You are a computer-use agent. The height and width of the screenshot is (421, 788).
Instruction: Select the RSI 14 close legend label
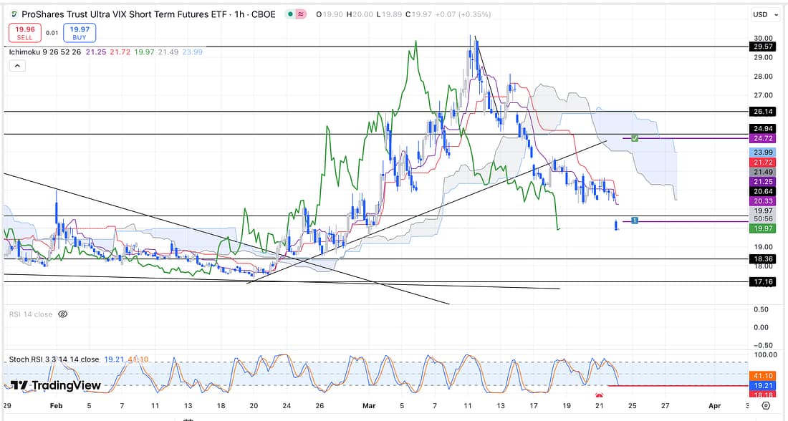pos(30,314)
